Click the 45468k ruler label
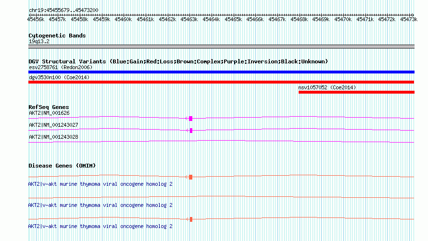Image resolution: width=428 pixels, height=241 pixels. coord(299,19)
